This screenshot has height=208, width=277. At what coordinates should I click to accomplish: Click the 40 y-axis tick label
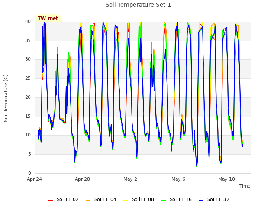point(28,21)
